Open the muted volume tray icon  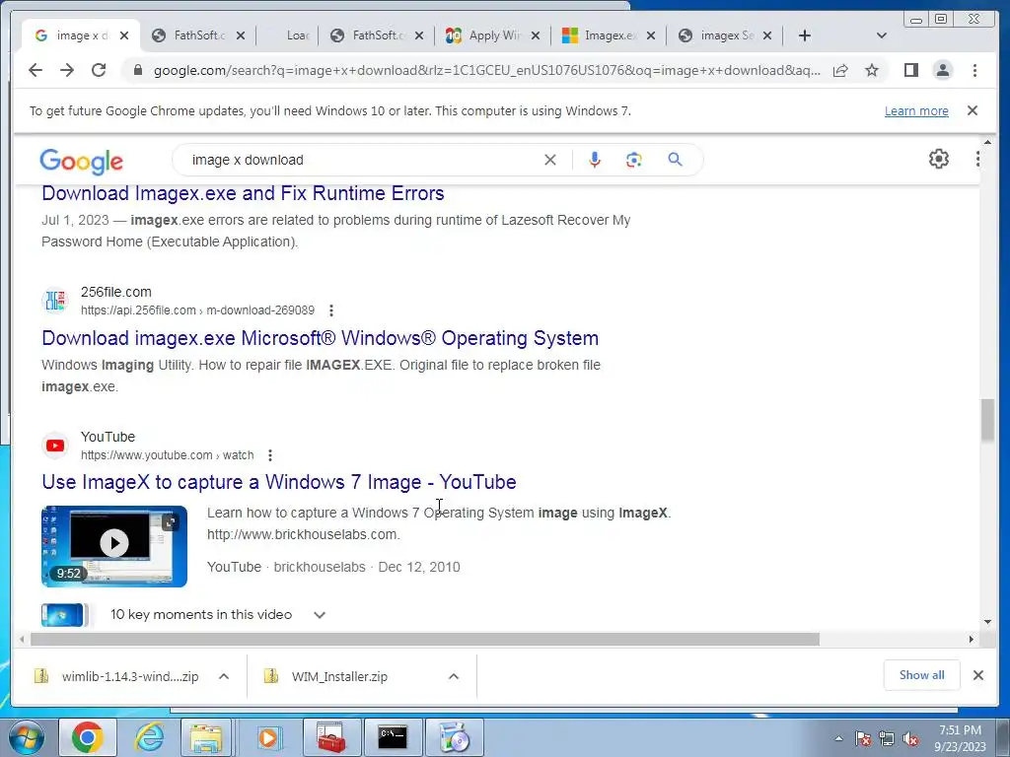[910, 738]
